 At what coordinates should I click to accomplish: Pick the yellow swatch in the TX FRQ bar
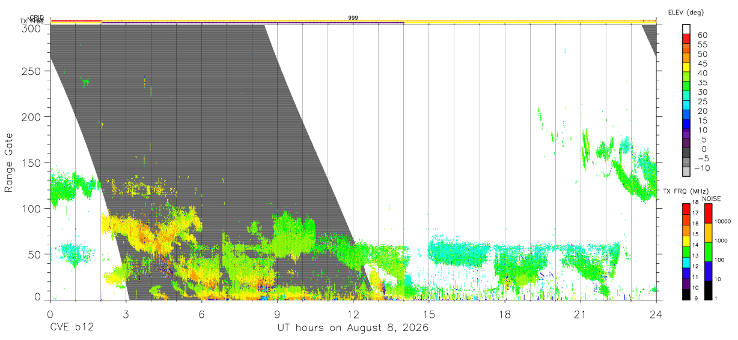click(686, 241)
